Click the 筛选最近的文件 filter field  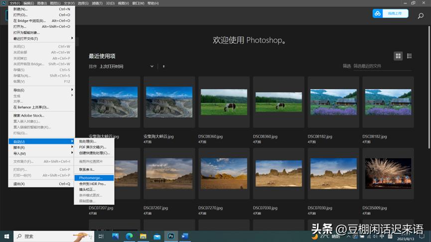[379, 67]
